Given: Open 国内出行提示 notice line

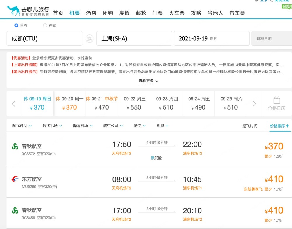Looking at the screenshot, I should (147, 72).
